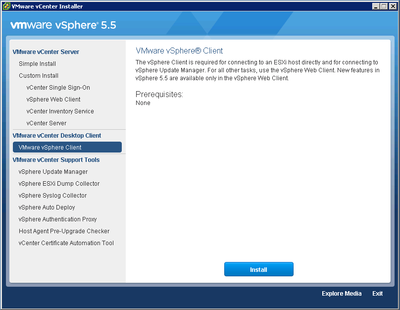Choose vCenter Inventory Service

point(60,111)
